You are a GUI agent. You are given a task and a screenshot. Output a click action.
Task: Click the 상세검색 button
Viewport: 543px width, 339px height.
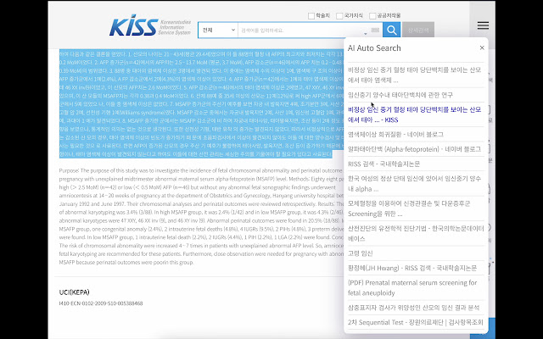tap(418, 31)
